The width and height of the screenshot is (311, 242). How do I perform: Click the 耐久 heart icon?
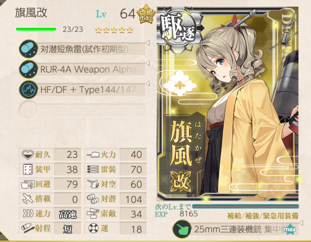27,154
